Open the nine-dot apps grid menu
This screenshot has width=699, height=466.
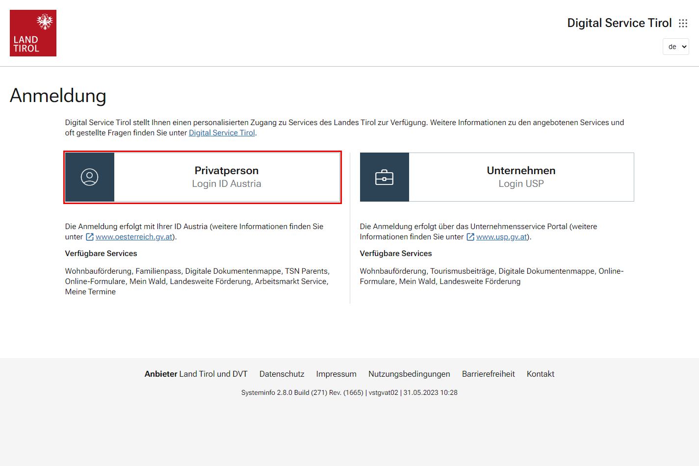point(683,24)
